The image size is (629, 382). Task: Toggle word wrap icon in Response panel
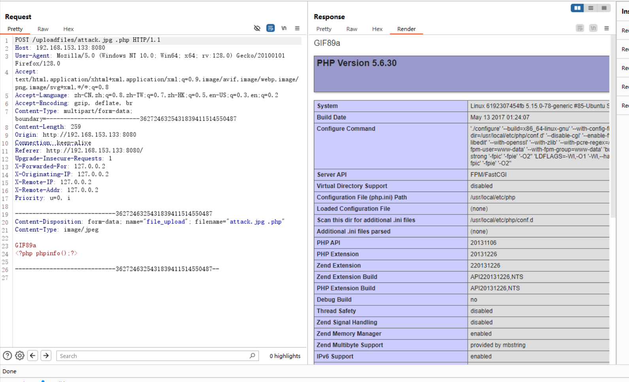[580, 28]
